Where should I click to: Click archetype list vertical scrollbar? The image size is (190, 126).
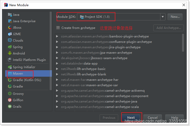tap(183, 43)
